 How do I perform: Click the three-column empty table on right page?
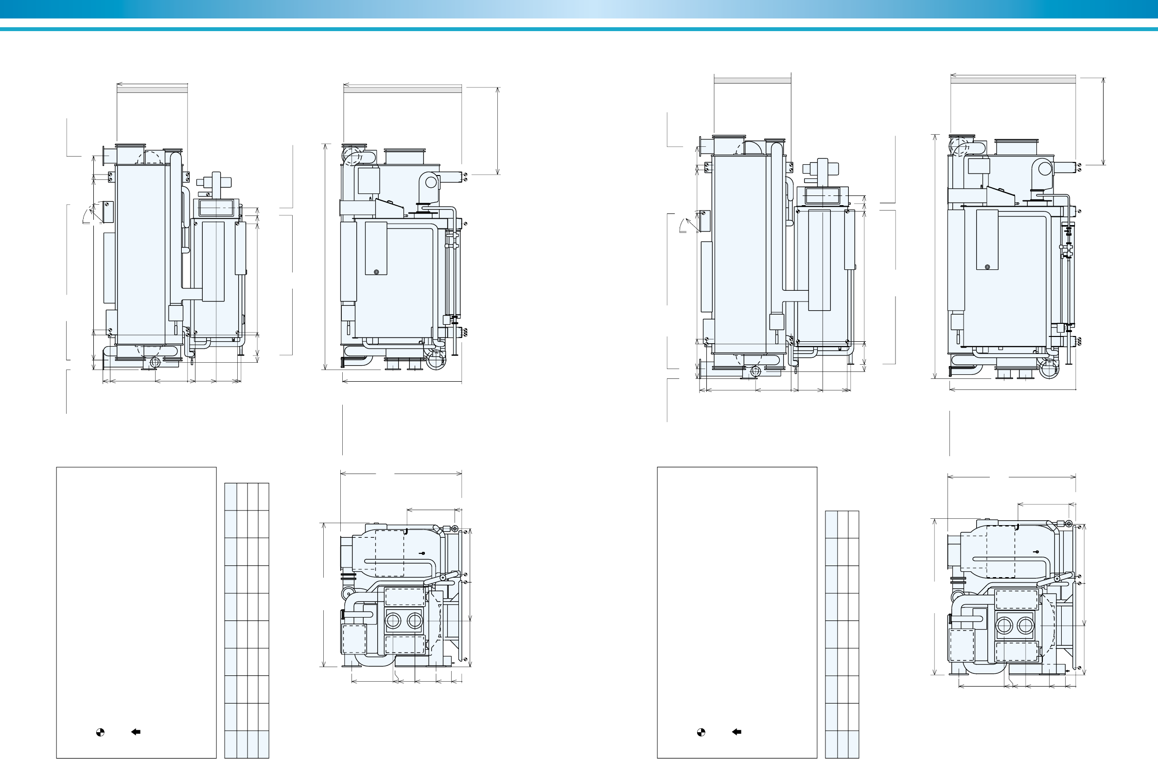point(842,634)
